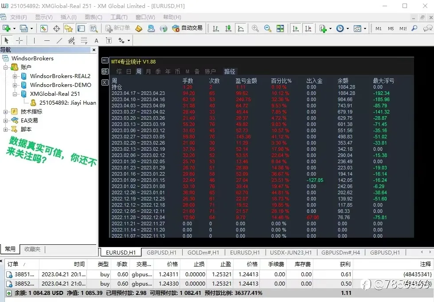Switch to the GOLDm#,H1 chart tab
Viewport: 434px width, 302px height.
coord(203,252)
